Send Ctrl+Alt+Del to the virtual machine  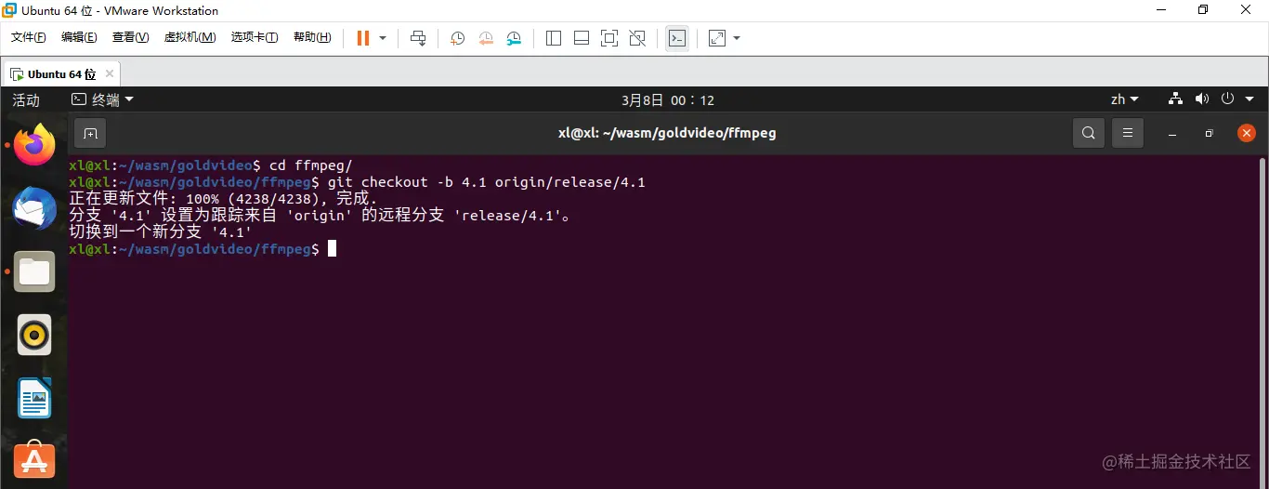coord(418,38)
